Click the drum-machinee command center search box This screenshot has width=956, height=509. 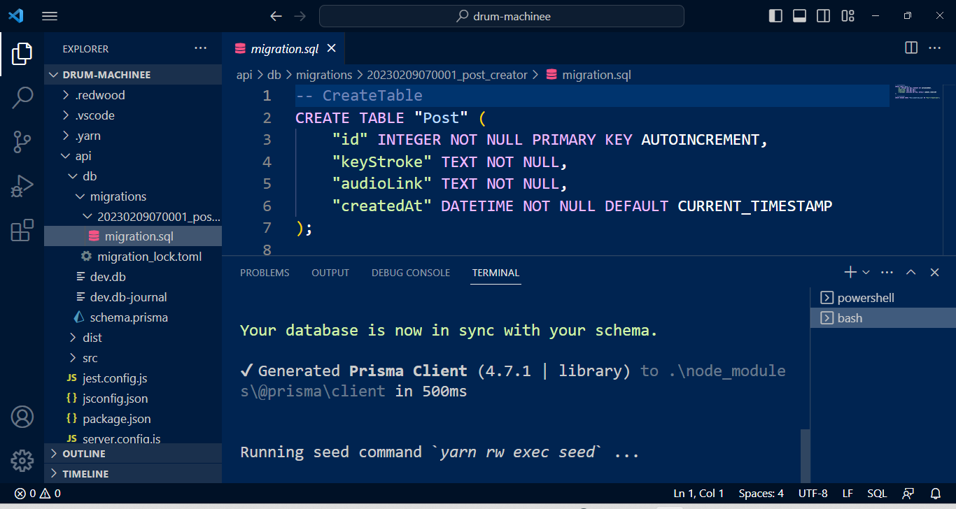(502, 16)
